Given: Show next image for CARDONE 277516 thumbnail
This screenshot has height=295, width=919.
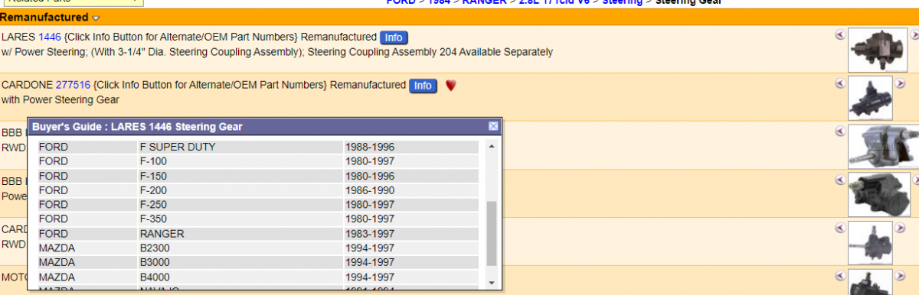Looking at the screenshot, I should coord(901,83).
